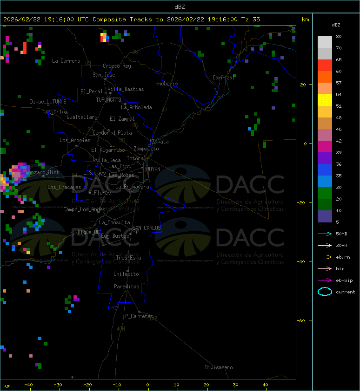The width and height of the screenshot is (360, 391).
Task: Click the El_Algarrobo map label
Action: [x=108, y=150]
